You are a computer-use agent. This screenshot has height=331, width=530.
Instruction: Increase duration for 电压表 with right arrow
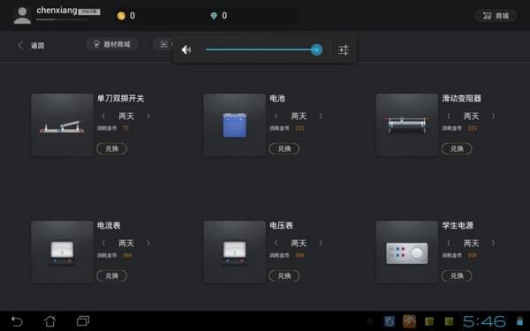pos(321,244)
